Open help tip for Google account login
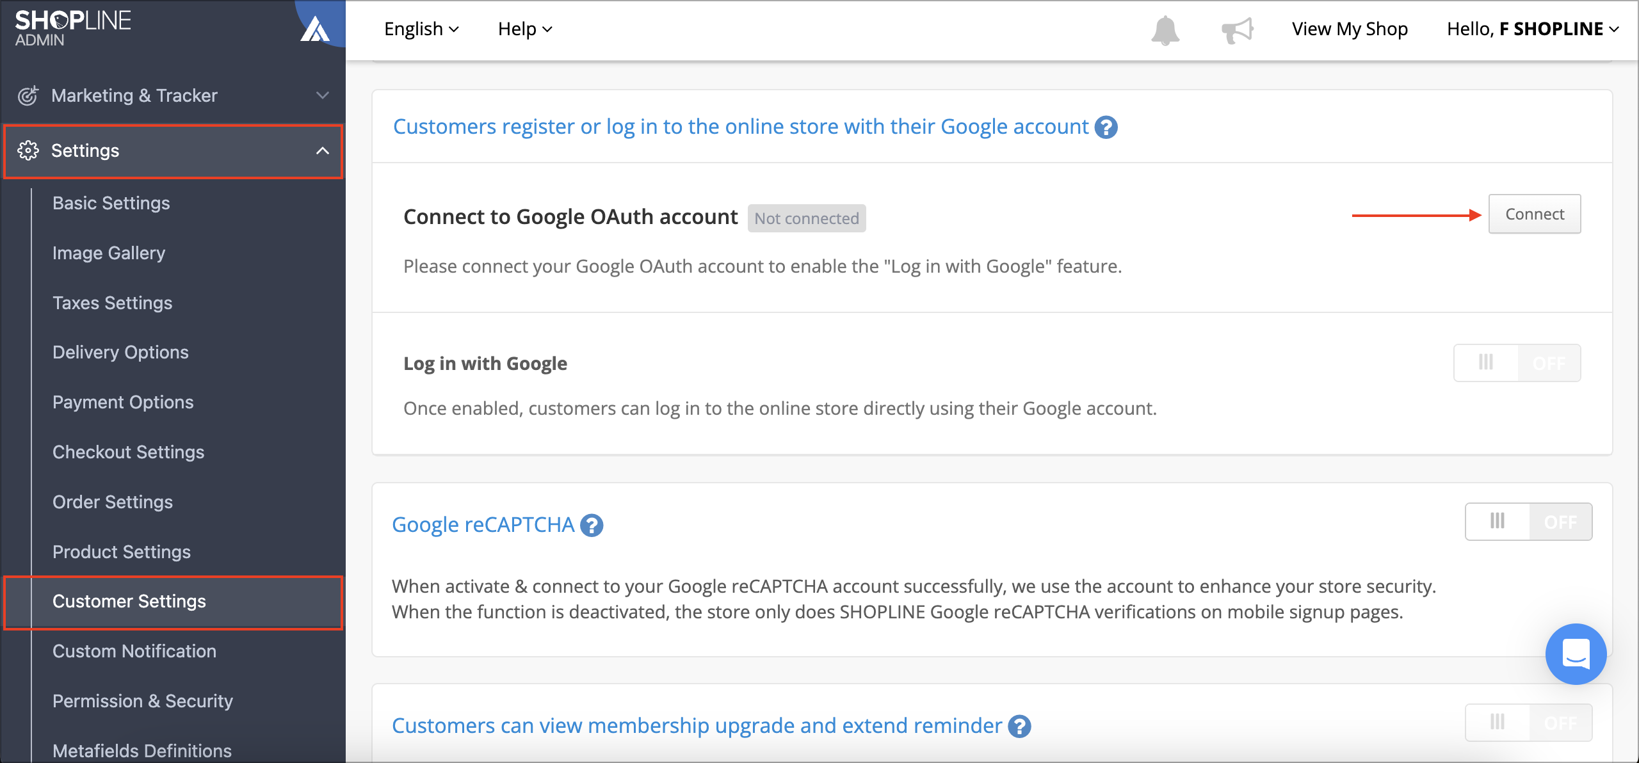Screen dimensions: 1639x763 pos(1106,127)
